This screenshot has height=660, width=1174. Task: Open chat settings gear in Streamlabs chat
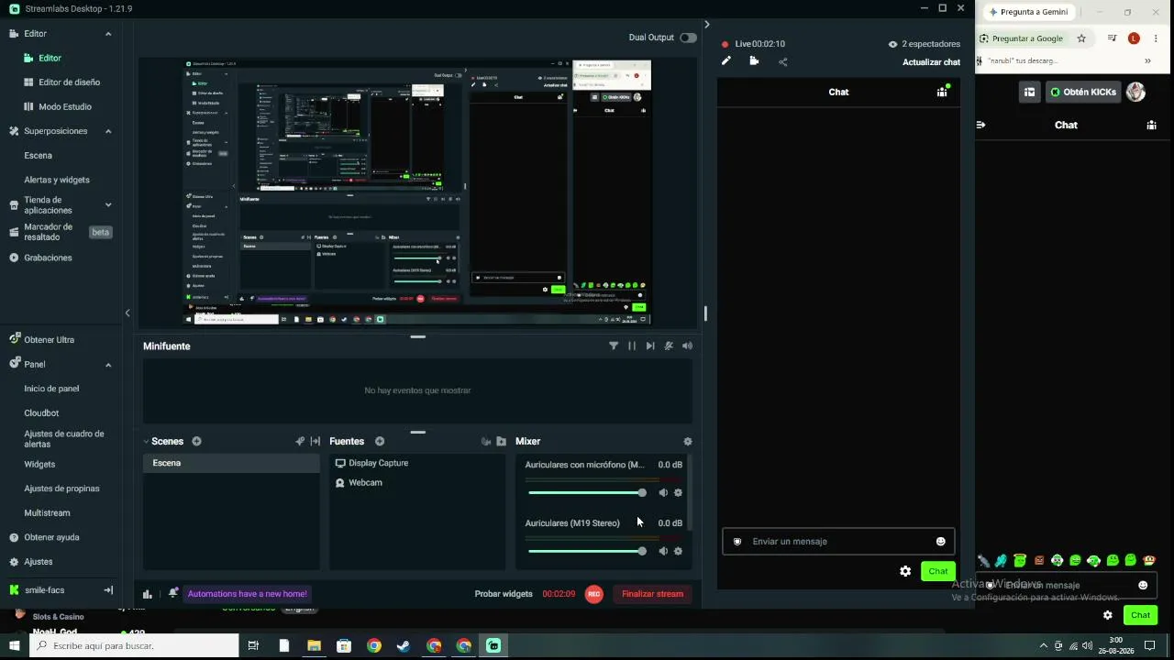pos(905,571)
